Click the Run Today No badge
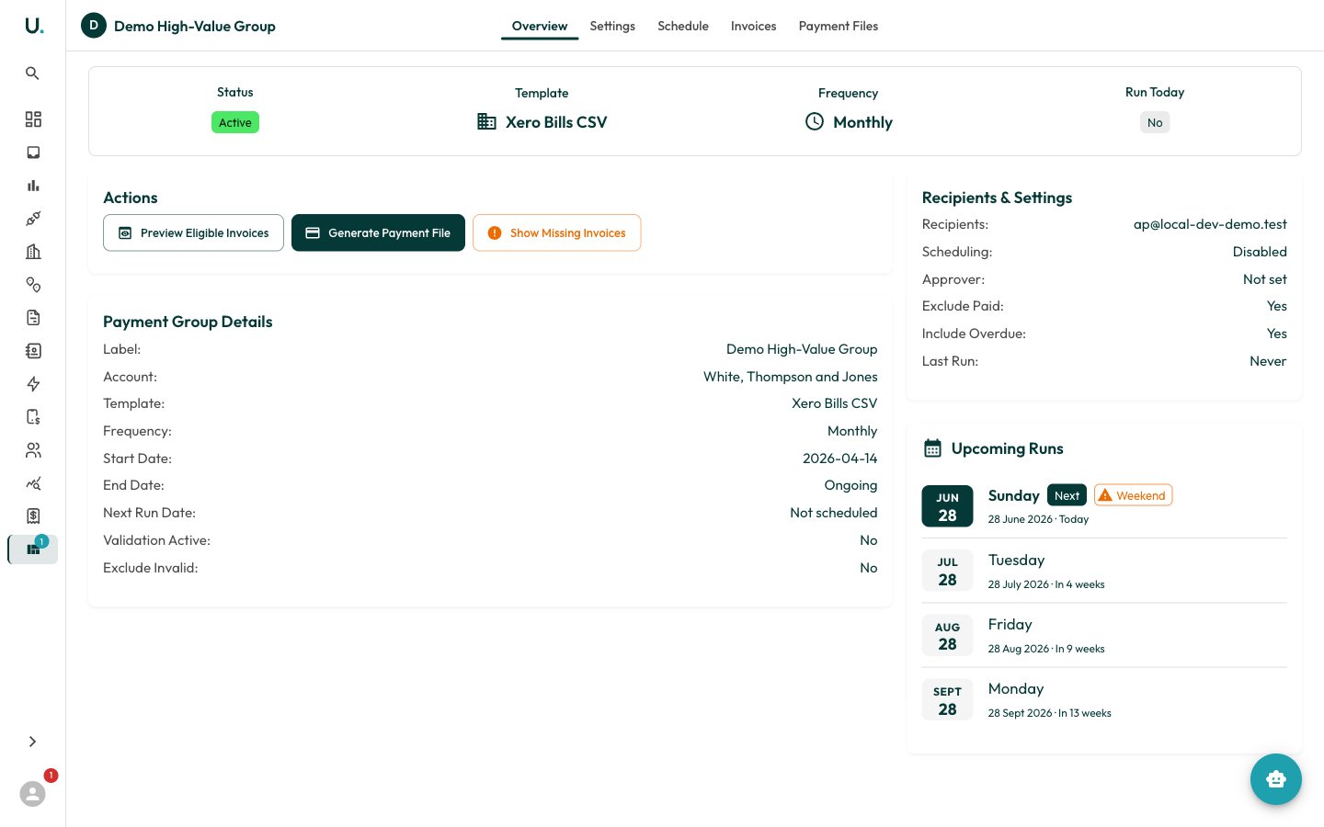The width and height of the screenshot is (1324, 827). click(x=1155, y=122)
